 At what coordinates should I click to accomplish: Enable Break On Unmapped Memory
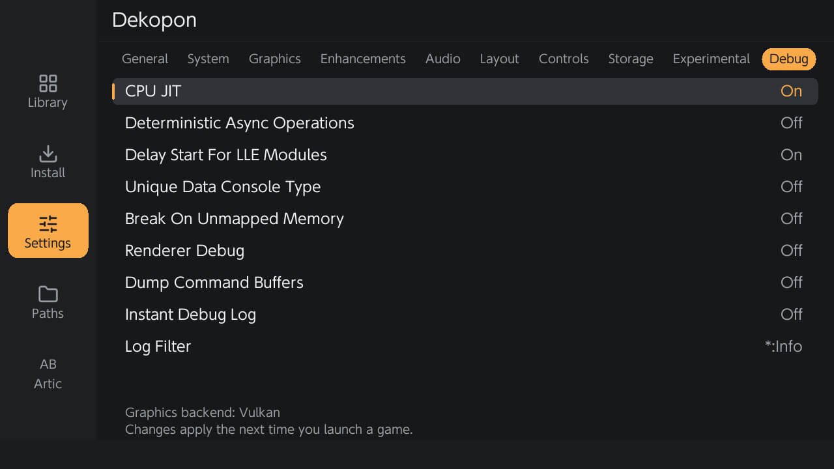pyautogui.click(x=465, y=219)
